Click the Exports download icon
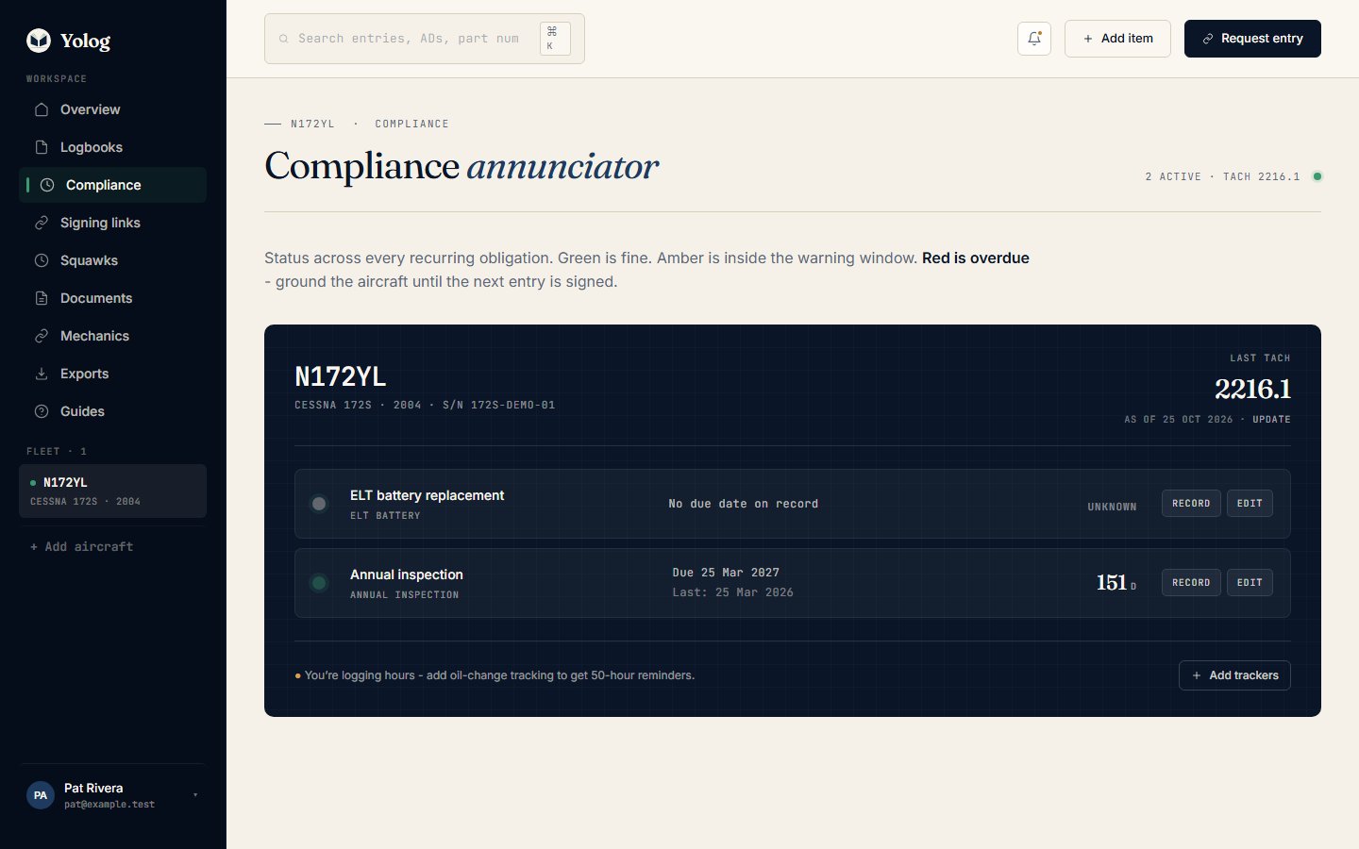The height and width of the screenshot is (849, 1359). coord(42,374)
